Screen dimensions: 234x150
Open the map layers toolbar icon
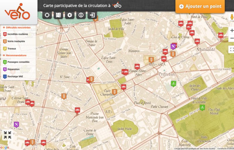point(58,15)
